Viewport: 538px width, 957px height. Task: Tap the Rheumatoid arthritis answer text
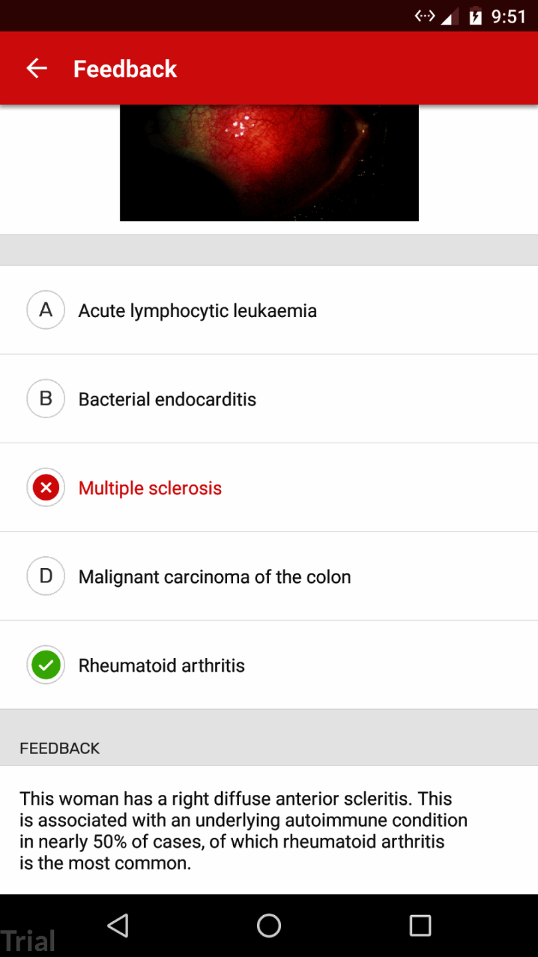[161, 666]
